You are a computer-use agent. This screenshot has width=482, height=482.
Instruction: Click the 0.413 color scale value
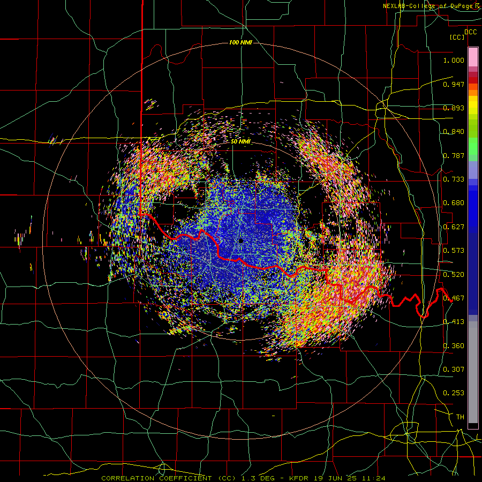[x=454, y=322]
